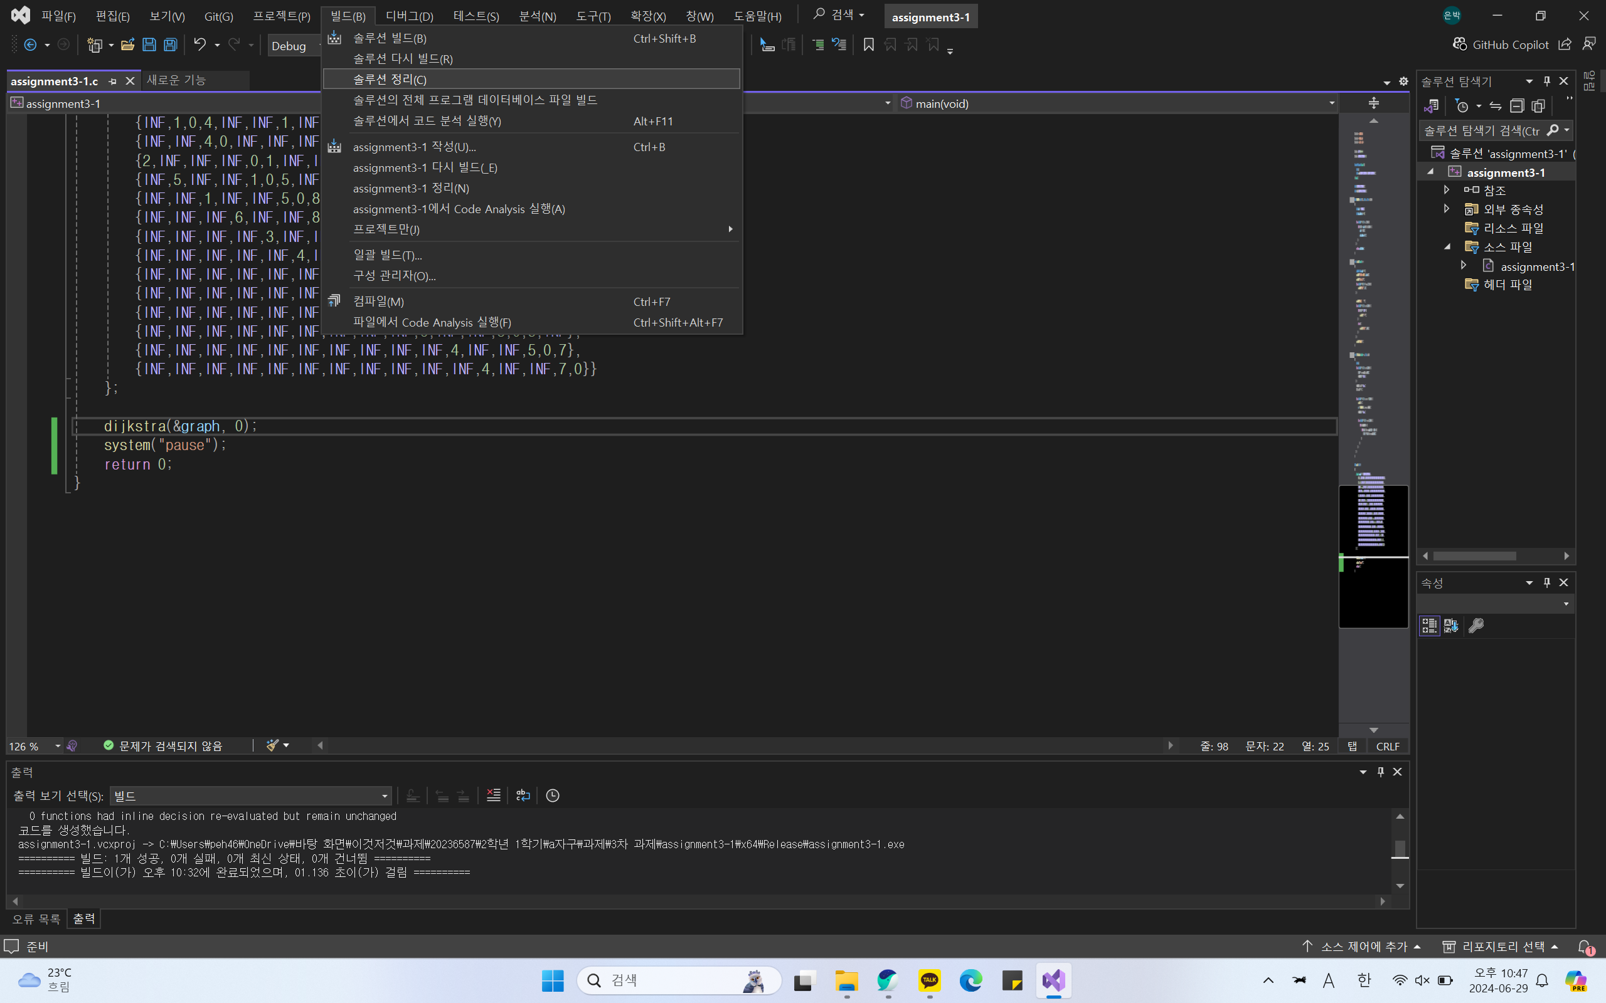Select 솔루션 다시 빌드(R) menu item
1606x1003 pixels.
point(531,59)
